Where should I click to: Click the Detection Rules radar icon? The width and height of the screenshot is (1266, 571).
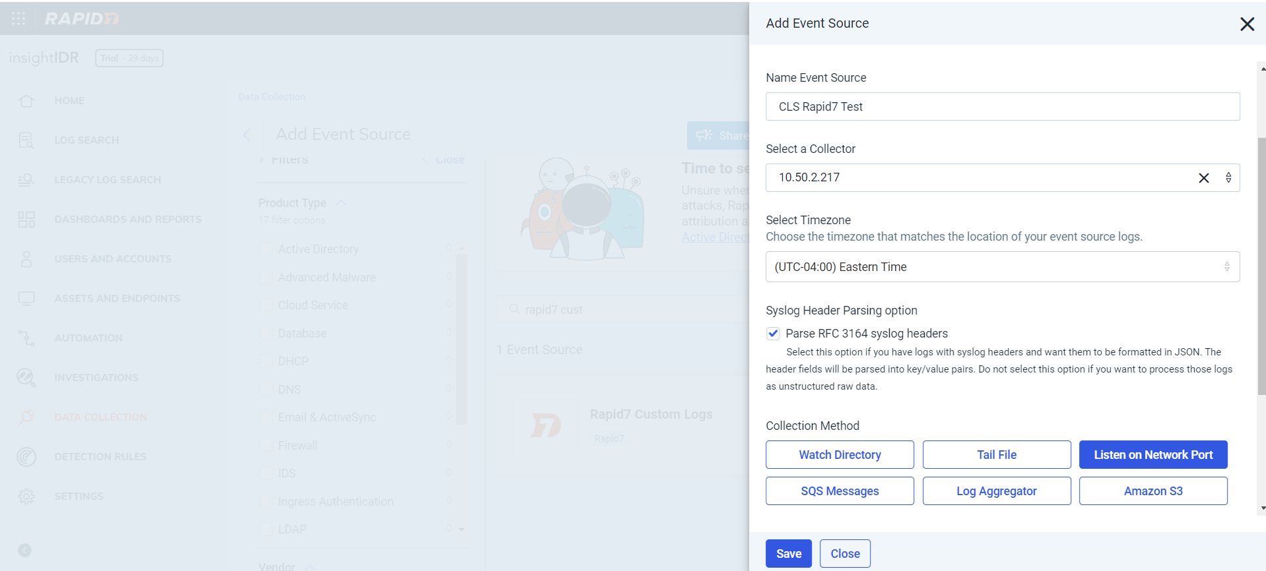point(26,457)
